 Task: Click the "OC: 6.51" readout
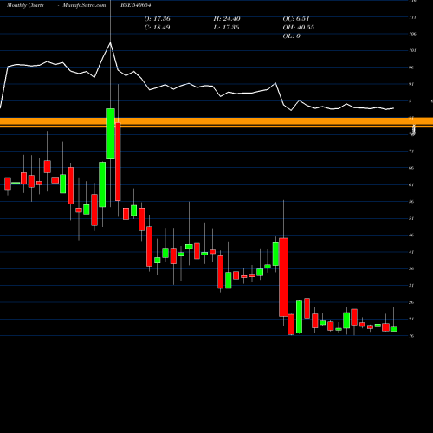tap(296, 19)
